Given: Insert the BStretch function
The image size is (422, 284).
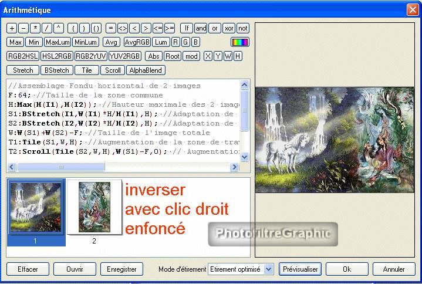Looking at the screenshot, I should coord(56,70).
